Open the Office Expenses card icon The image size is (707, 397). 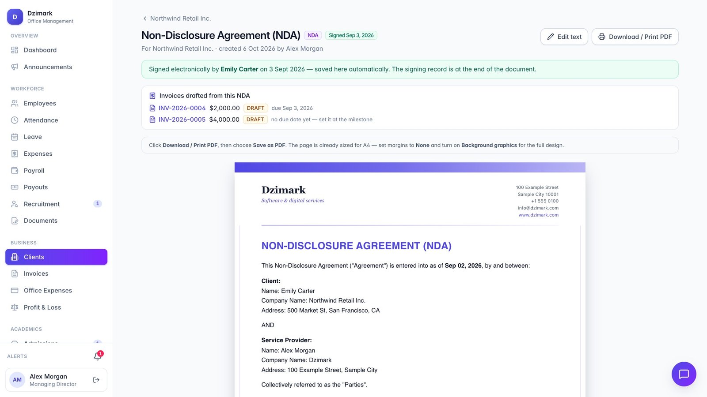[x=15, y=290]
